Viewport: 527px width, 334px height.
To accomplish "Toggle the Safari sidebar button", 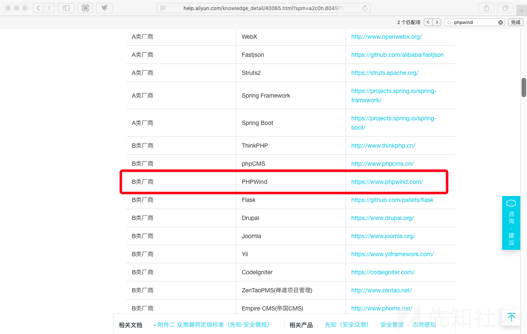I will click(66, 8).
